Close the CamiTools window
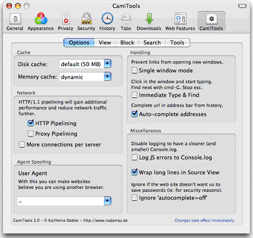 pos(9,6)
